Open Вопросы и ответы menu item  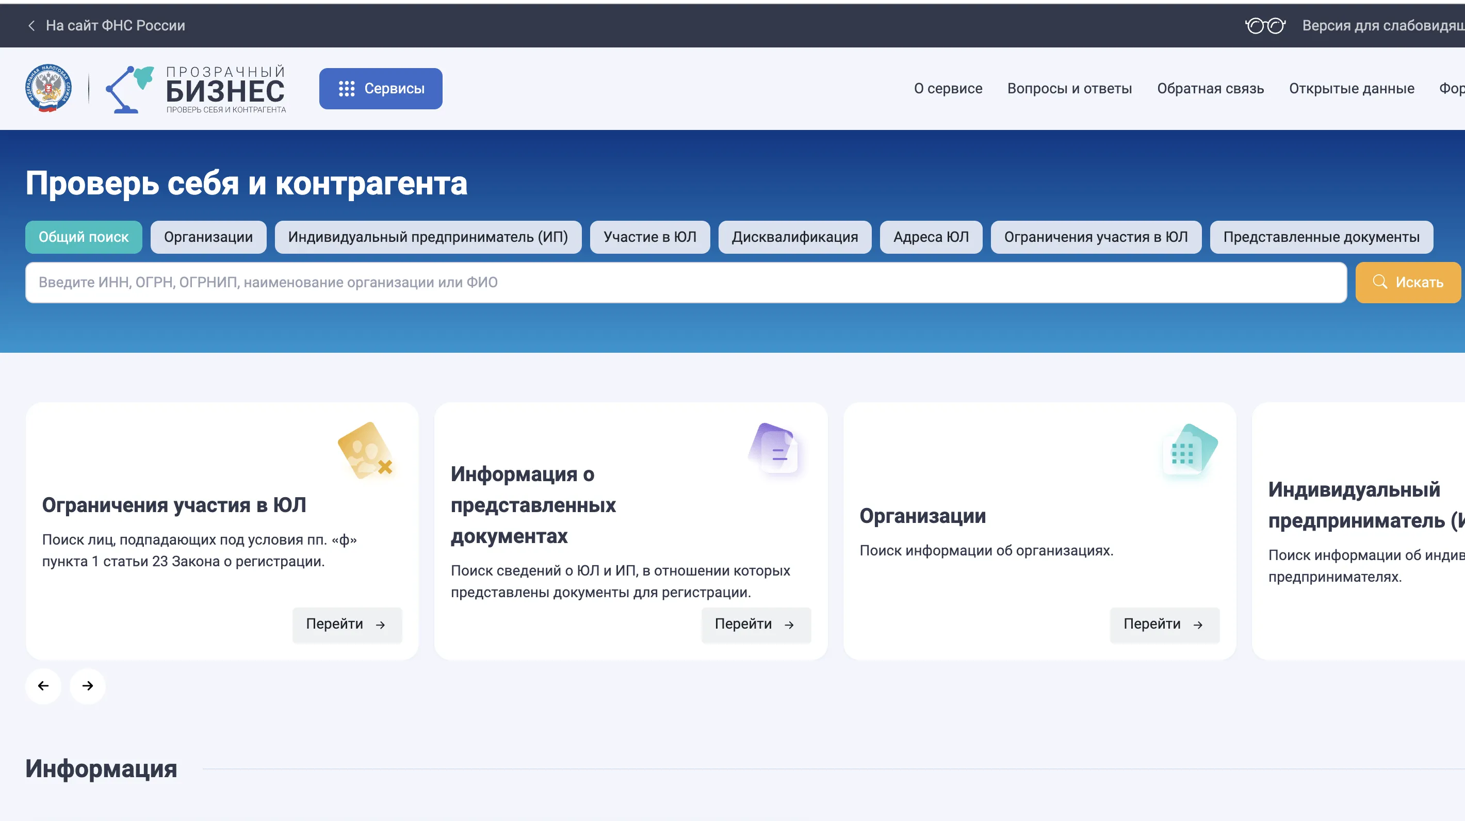(x=1069, y=89)
